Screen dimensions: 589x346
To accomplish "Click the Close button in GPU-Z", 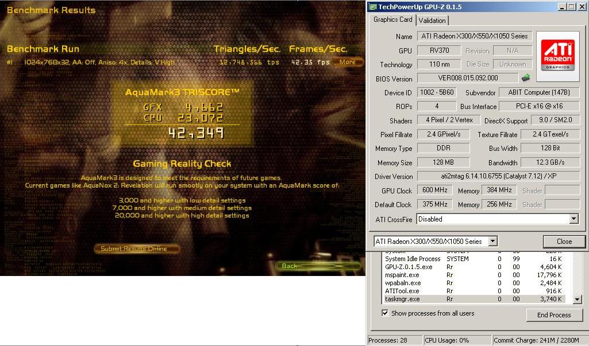I will pyautogui.click(x=564, y=242).
